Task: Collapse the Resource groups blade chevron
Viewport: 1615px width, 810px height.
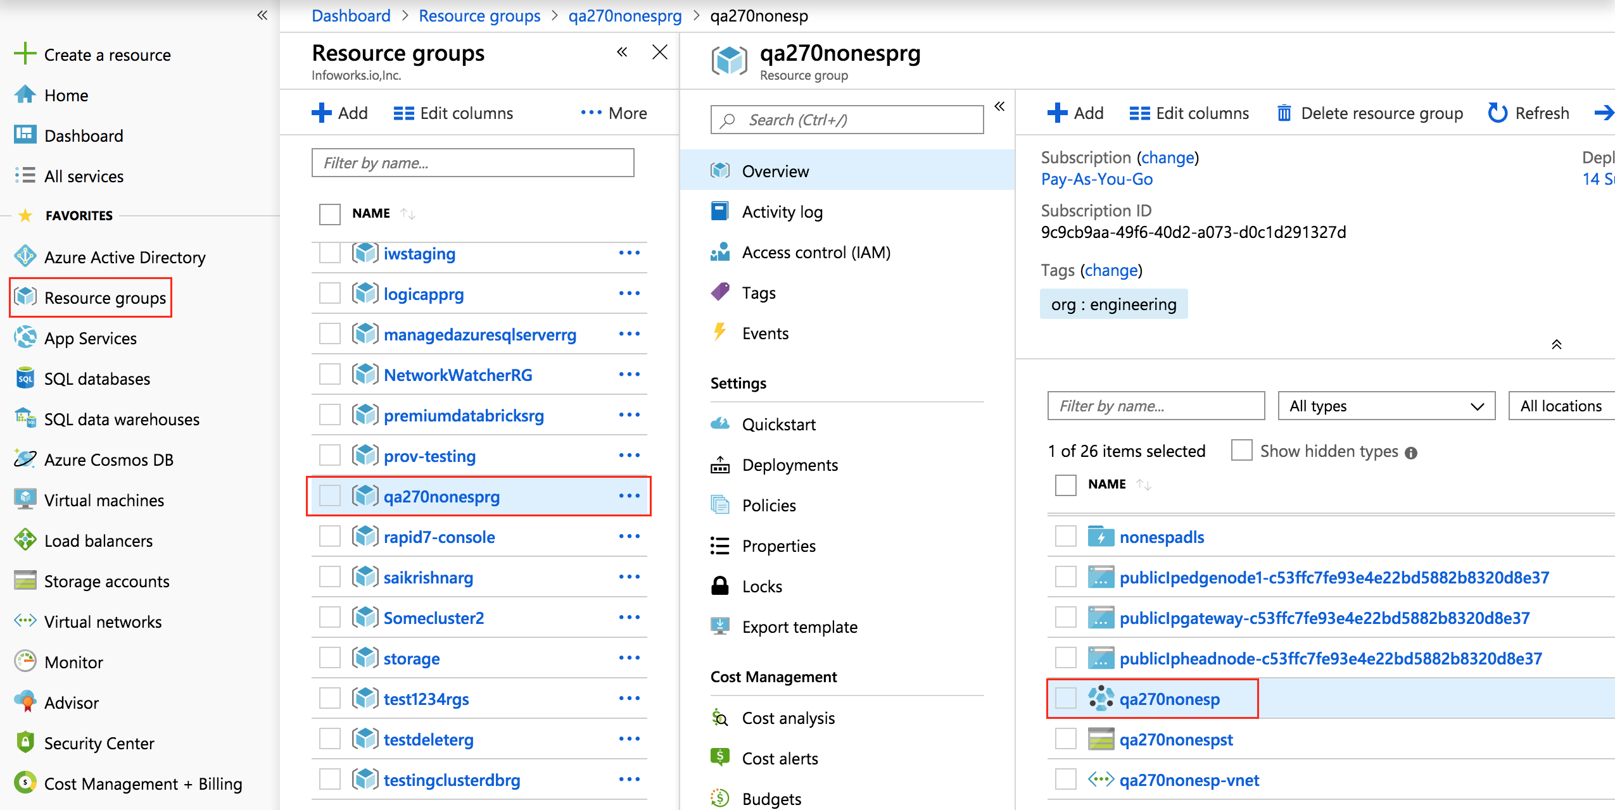Action: point(623,52)
